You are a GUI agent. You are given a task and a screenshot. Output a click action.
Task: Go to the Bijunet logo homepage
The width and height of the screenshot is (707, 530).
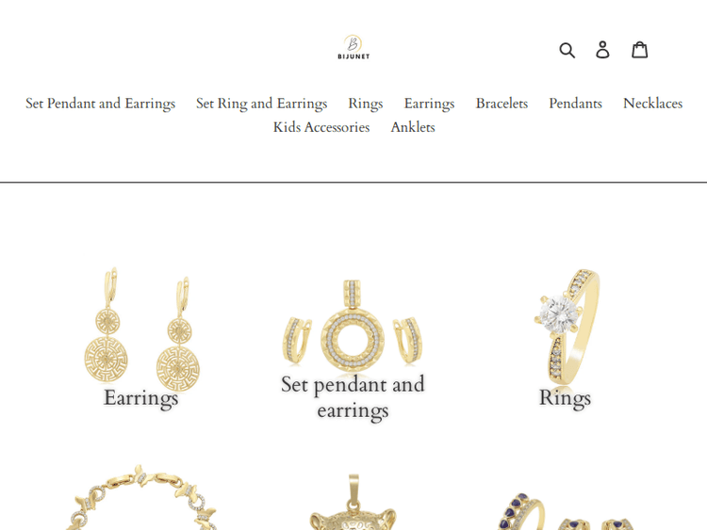(353, 47)
